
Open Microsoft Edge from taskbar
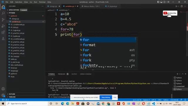tap(63, 104)
